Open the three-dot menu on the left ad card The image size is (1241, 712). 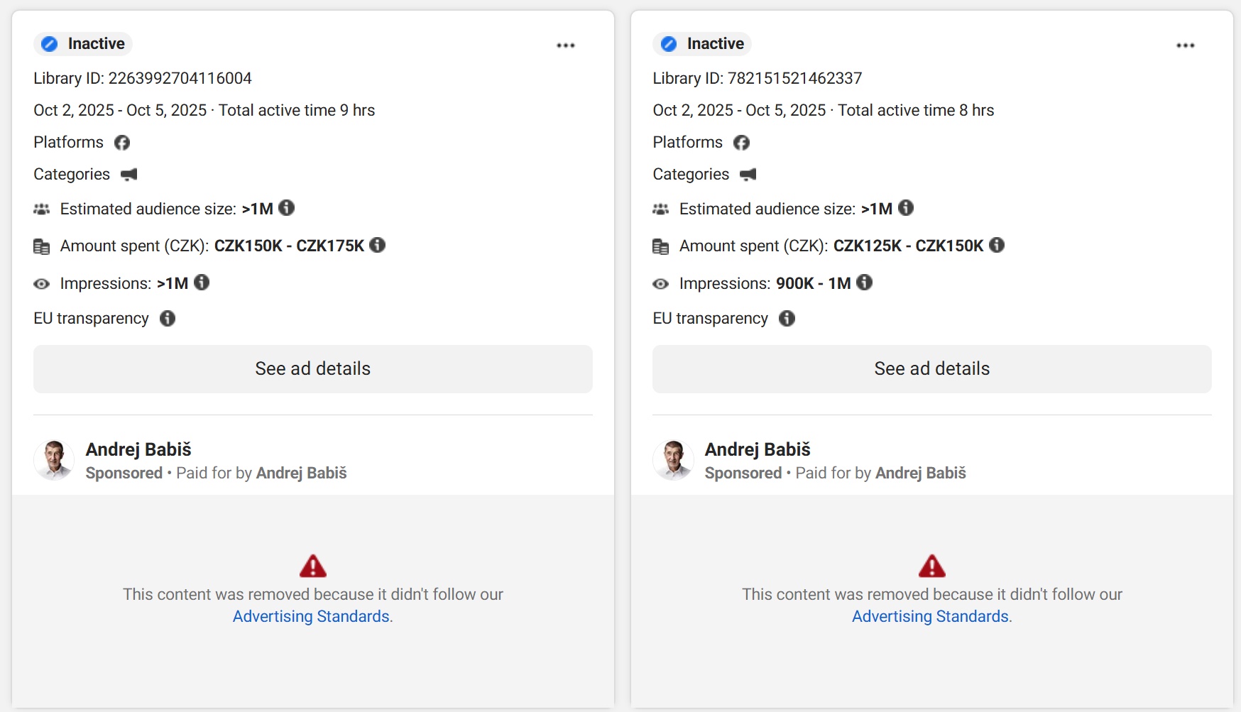[565, 45]
